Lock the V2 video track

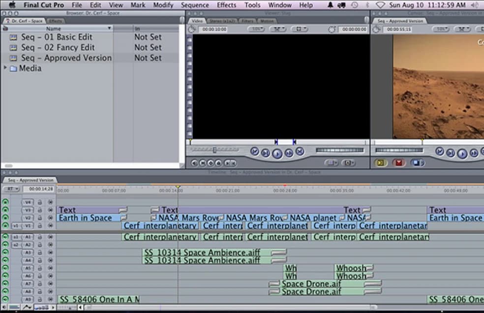[x=40, y=218]
